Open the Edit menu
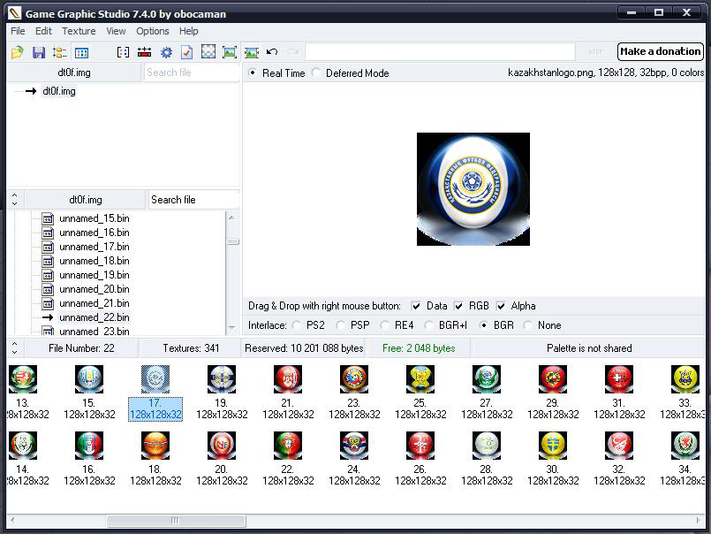Viewport: 711px width, 534px height. pyautogui.click(x=43, y=31)
